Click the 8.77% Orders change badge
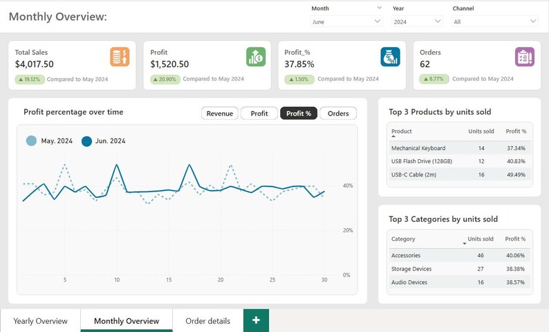The height and width of the screenshot is (332, 549). 434,79
